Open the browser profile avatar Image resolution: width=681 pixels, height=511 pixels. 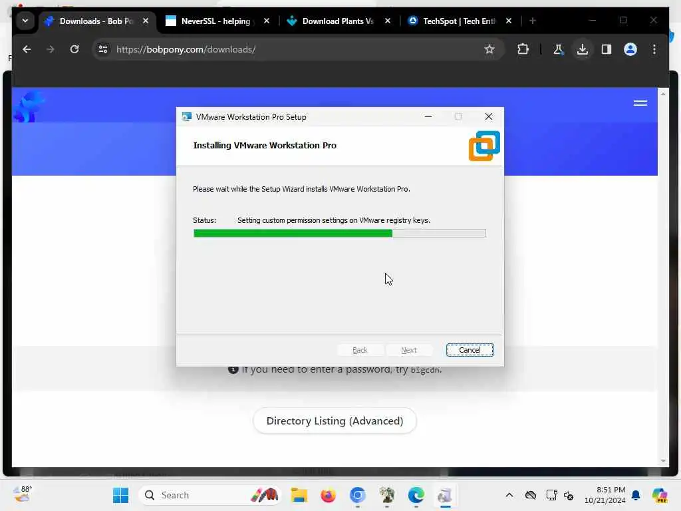pyautogui.click(x=630, y=49)
